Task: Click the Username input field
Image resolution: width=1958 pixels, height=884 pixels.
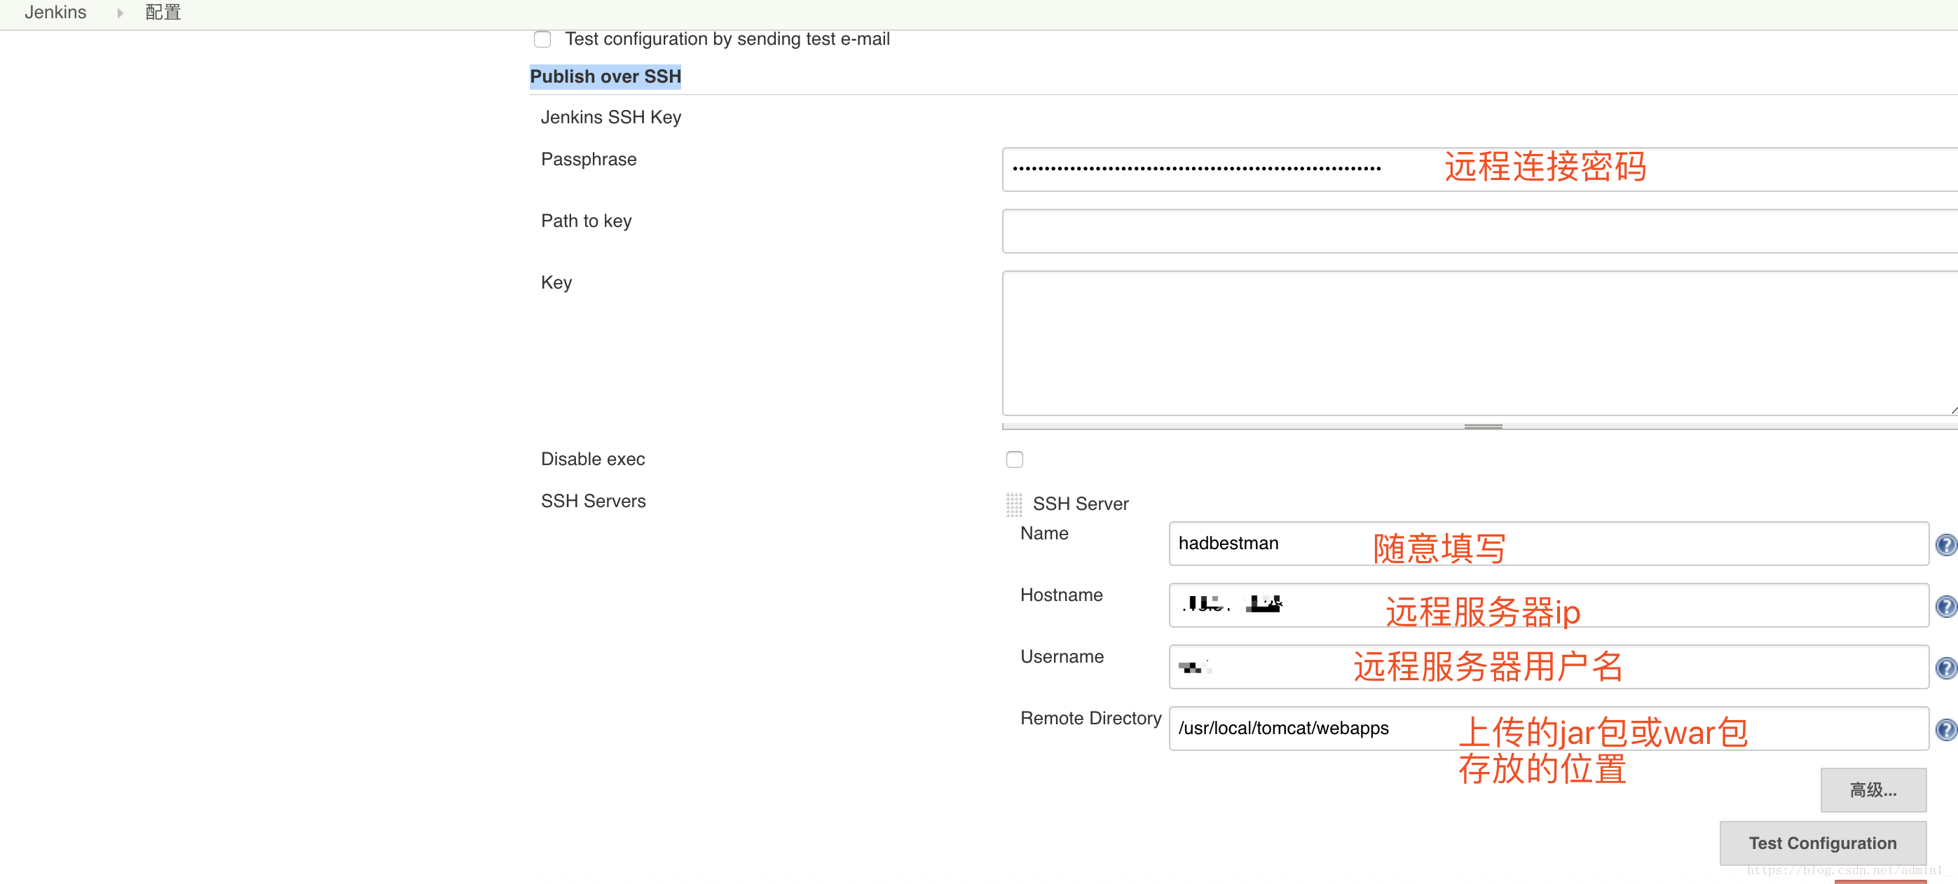Action: click(x=1548, y=666)
